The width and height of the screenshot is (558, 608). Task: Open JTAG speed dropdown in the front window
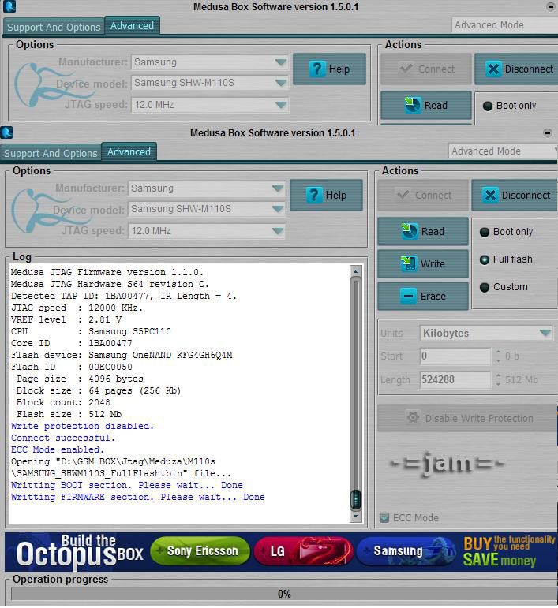[x=207, y=231]
